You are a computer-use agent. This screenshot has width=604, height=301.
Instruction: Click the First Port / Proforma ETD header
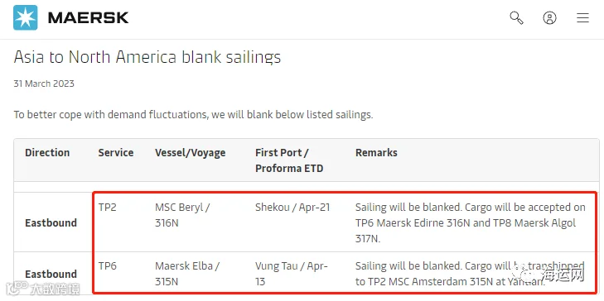click(289, 160)
